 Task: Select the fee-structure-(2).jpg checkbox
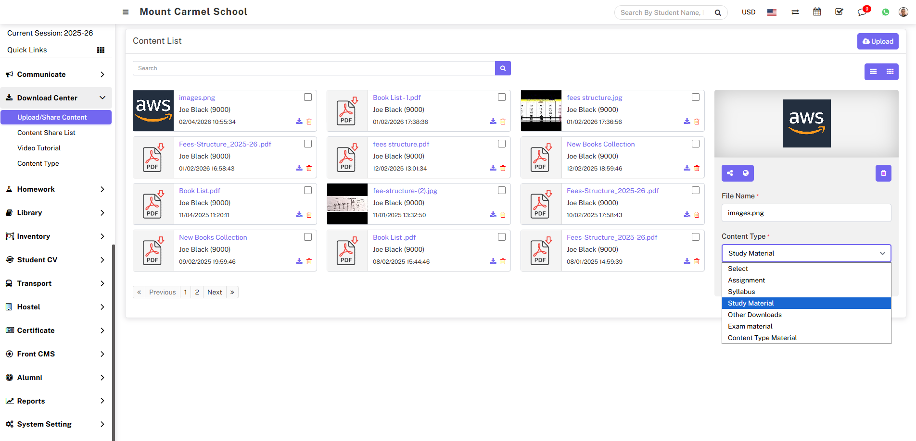(502, 191)
